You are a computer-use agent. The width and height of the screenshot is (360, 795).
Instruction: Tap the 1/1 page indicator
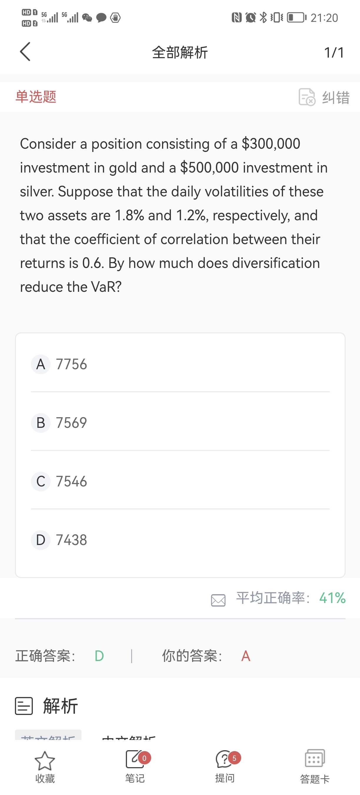click(x=334, y=52)
